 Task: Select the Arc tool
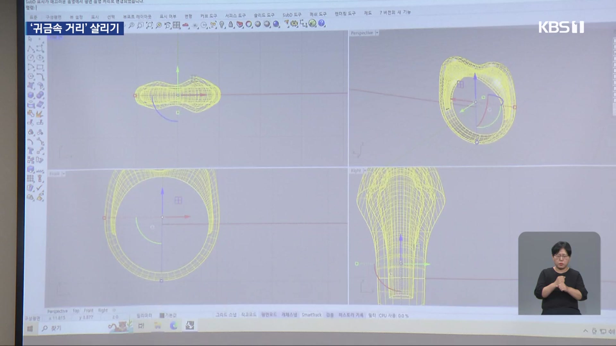click(31, 67)
